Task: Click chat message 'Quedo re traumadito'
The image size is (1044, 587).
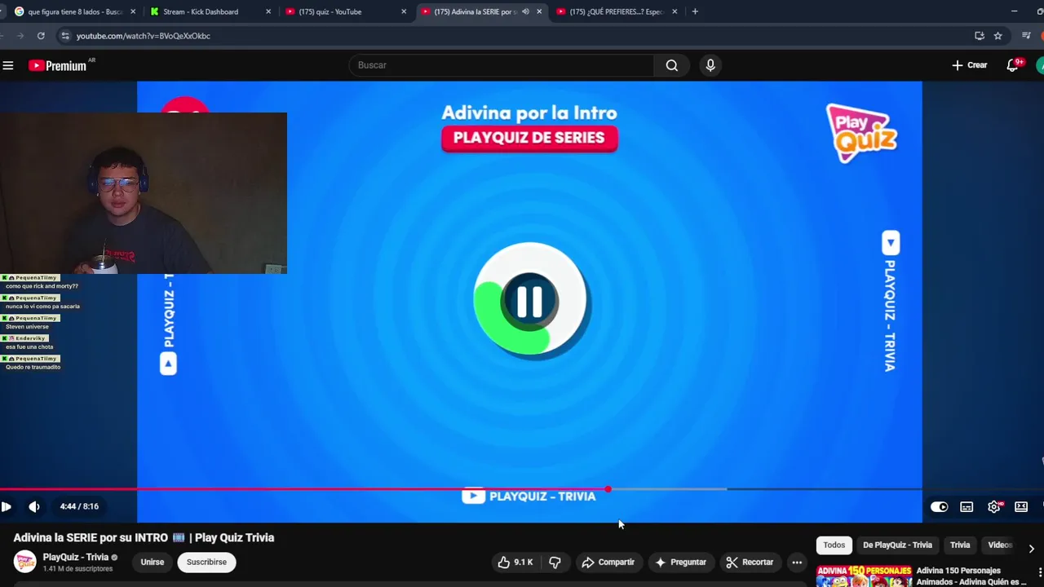Action: (x=33, y=367)
